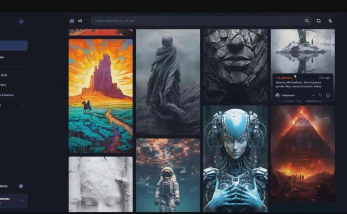Open the sidebar entry ending in 'Sub'
The width and height of the screenshot is (347, 214).
click(3, 75)
